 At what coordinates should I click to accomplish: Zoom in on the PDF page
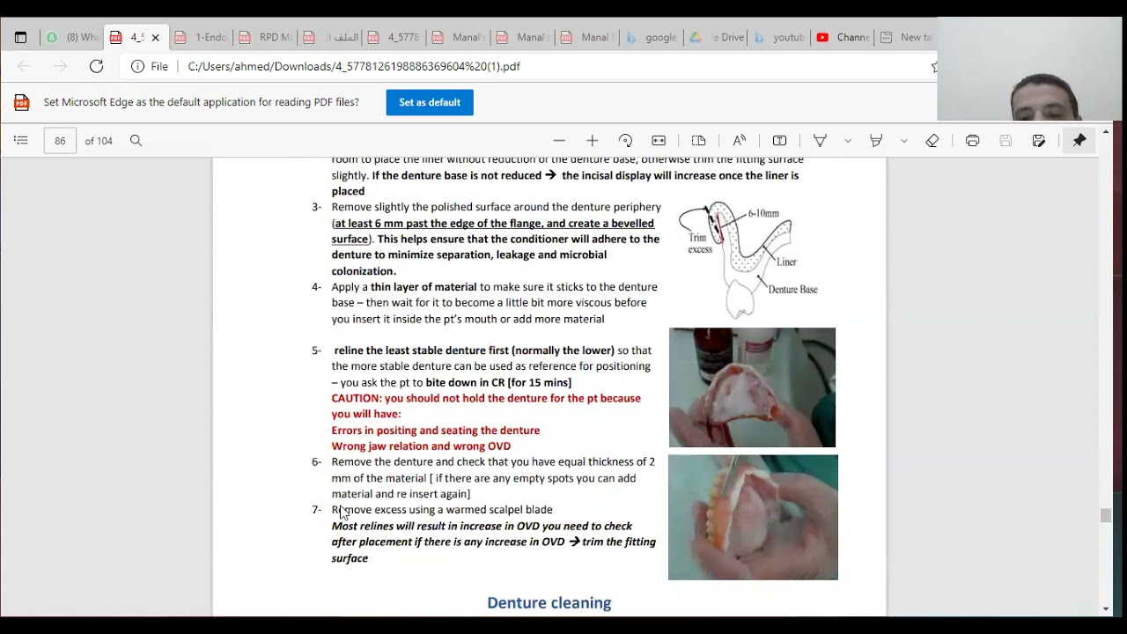(x=592, y=141)
